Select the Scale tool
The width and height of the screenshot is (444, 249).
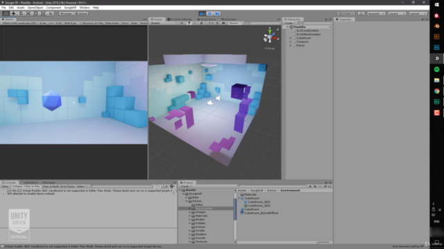coord(28,14)
